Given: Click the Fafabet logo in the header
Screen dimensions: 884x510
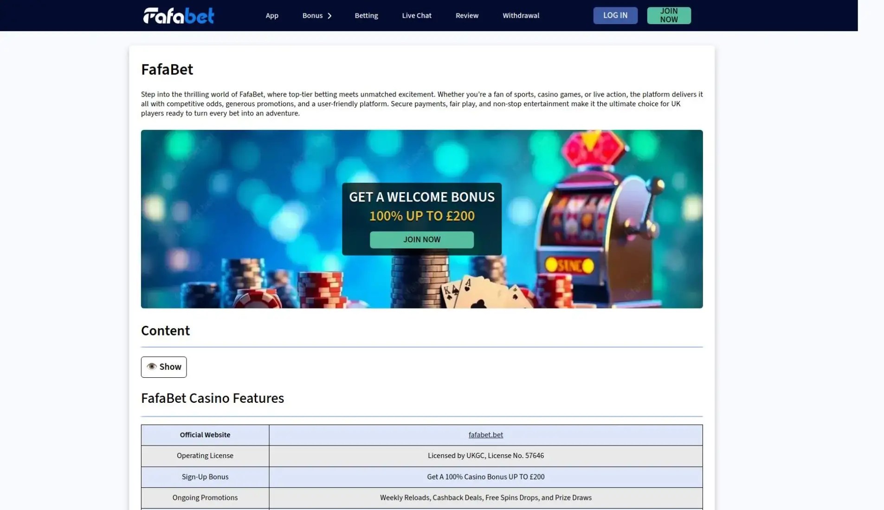Looking at the screenshot, I should (x=179, y=15).
